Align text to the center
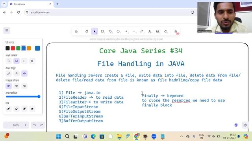 (17, 86)
